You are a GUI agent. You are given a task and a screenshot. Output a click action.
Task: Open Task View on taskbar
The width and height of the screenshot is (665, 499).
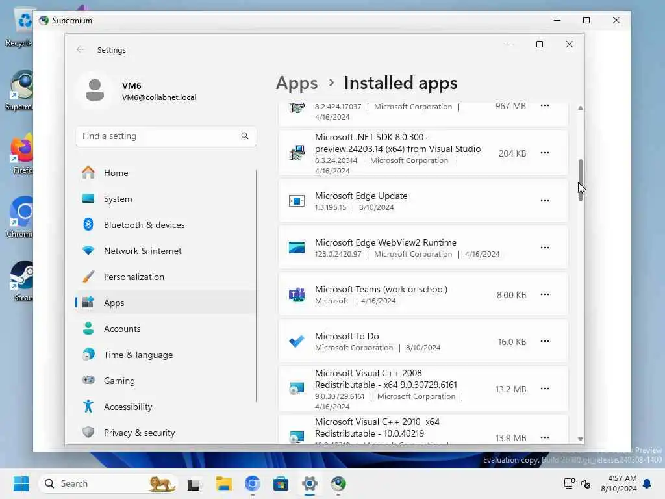tap(194, 483)
